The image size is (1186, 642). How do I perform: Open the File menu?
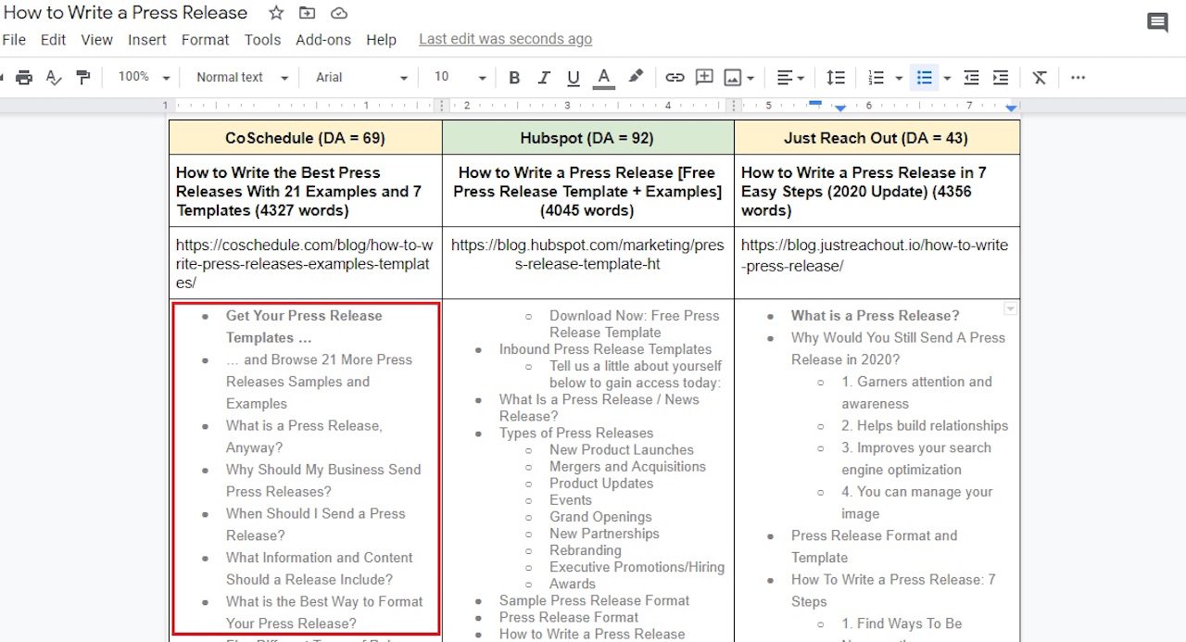point(14,40)
